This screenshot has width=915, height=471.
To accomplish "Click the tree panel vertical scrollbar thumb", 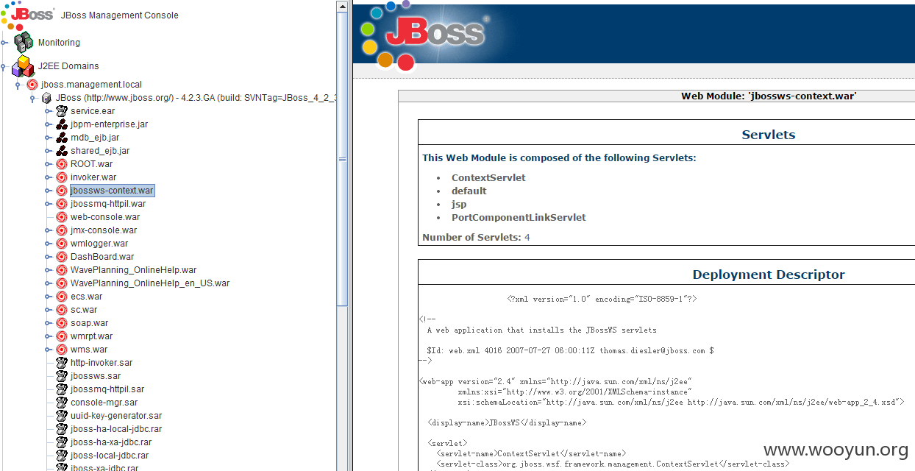I will click(342, 158).
